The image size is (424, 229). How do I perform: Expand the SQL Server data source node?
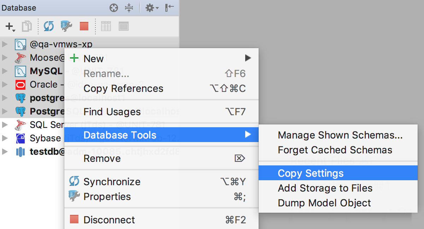(5, 125)
